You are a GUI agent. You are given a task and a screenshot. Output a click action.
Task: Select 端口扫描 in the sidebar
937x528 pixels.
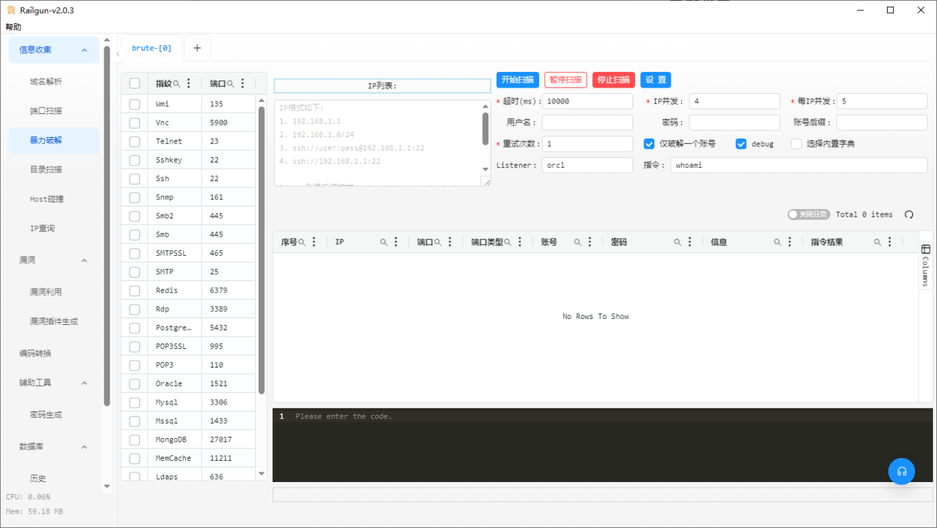tap(46, 111)
